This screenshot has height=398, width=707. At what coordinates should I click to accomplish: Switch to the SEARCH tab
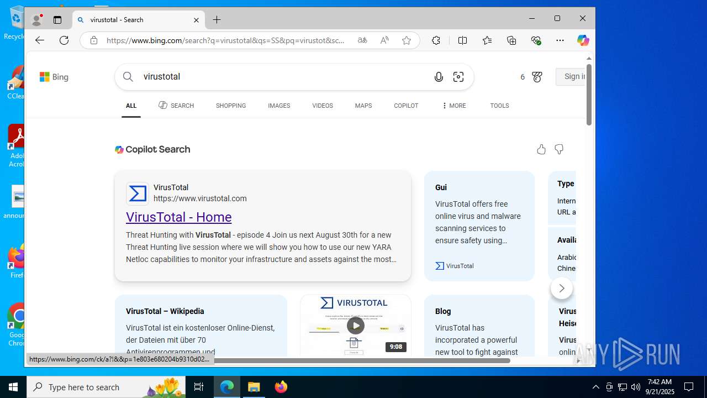pos(176,106)
